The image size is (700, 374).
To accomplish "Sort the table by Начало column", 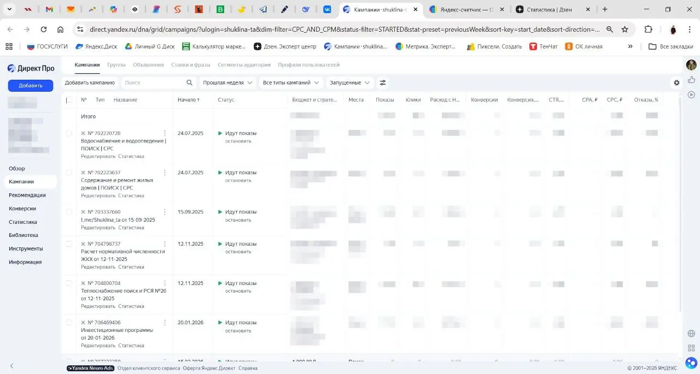I will click(x=188, y=100).
